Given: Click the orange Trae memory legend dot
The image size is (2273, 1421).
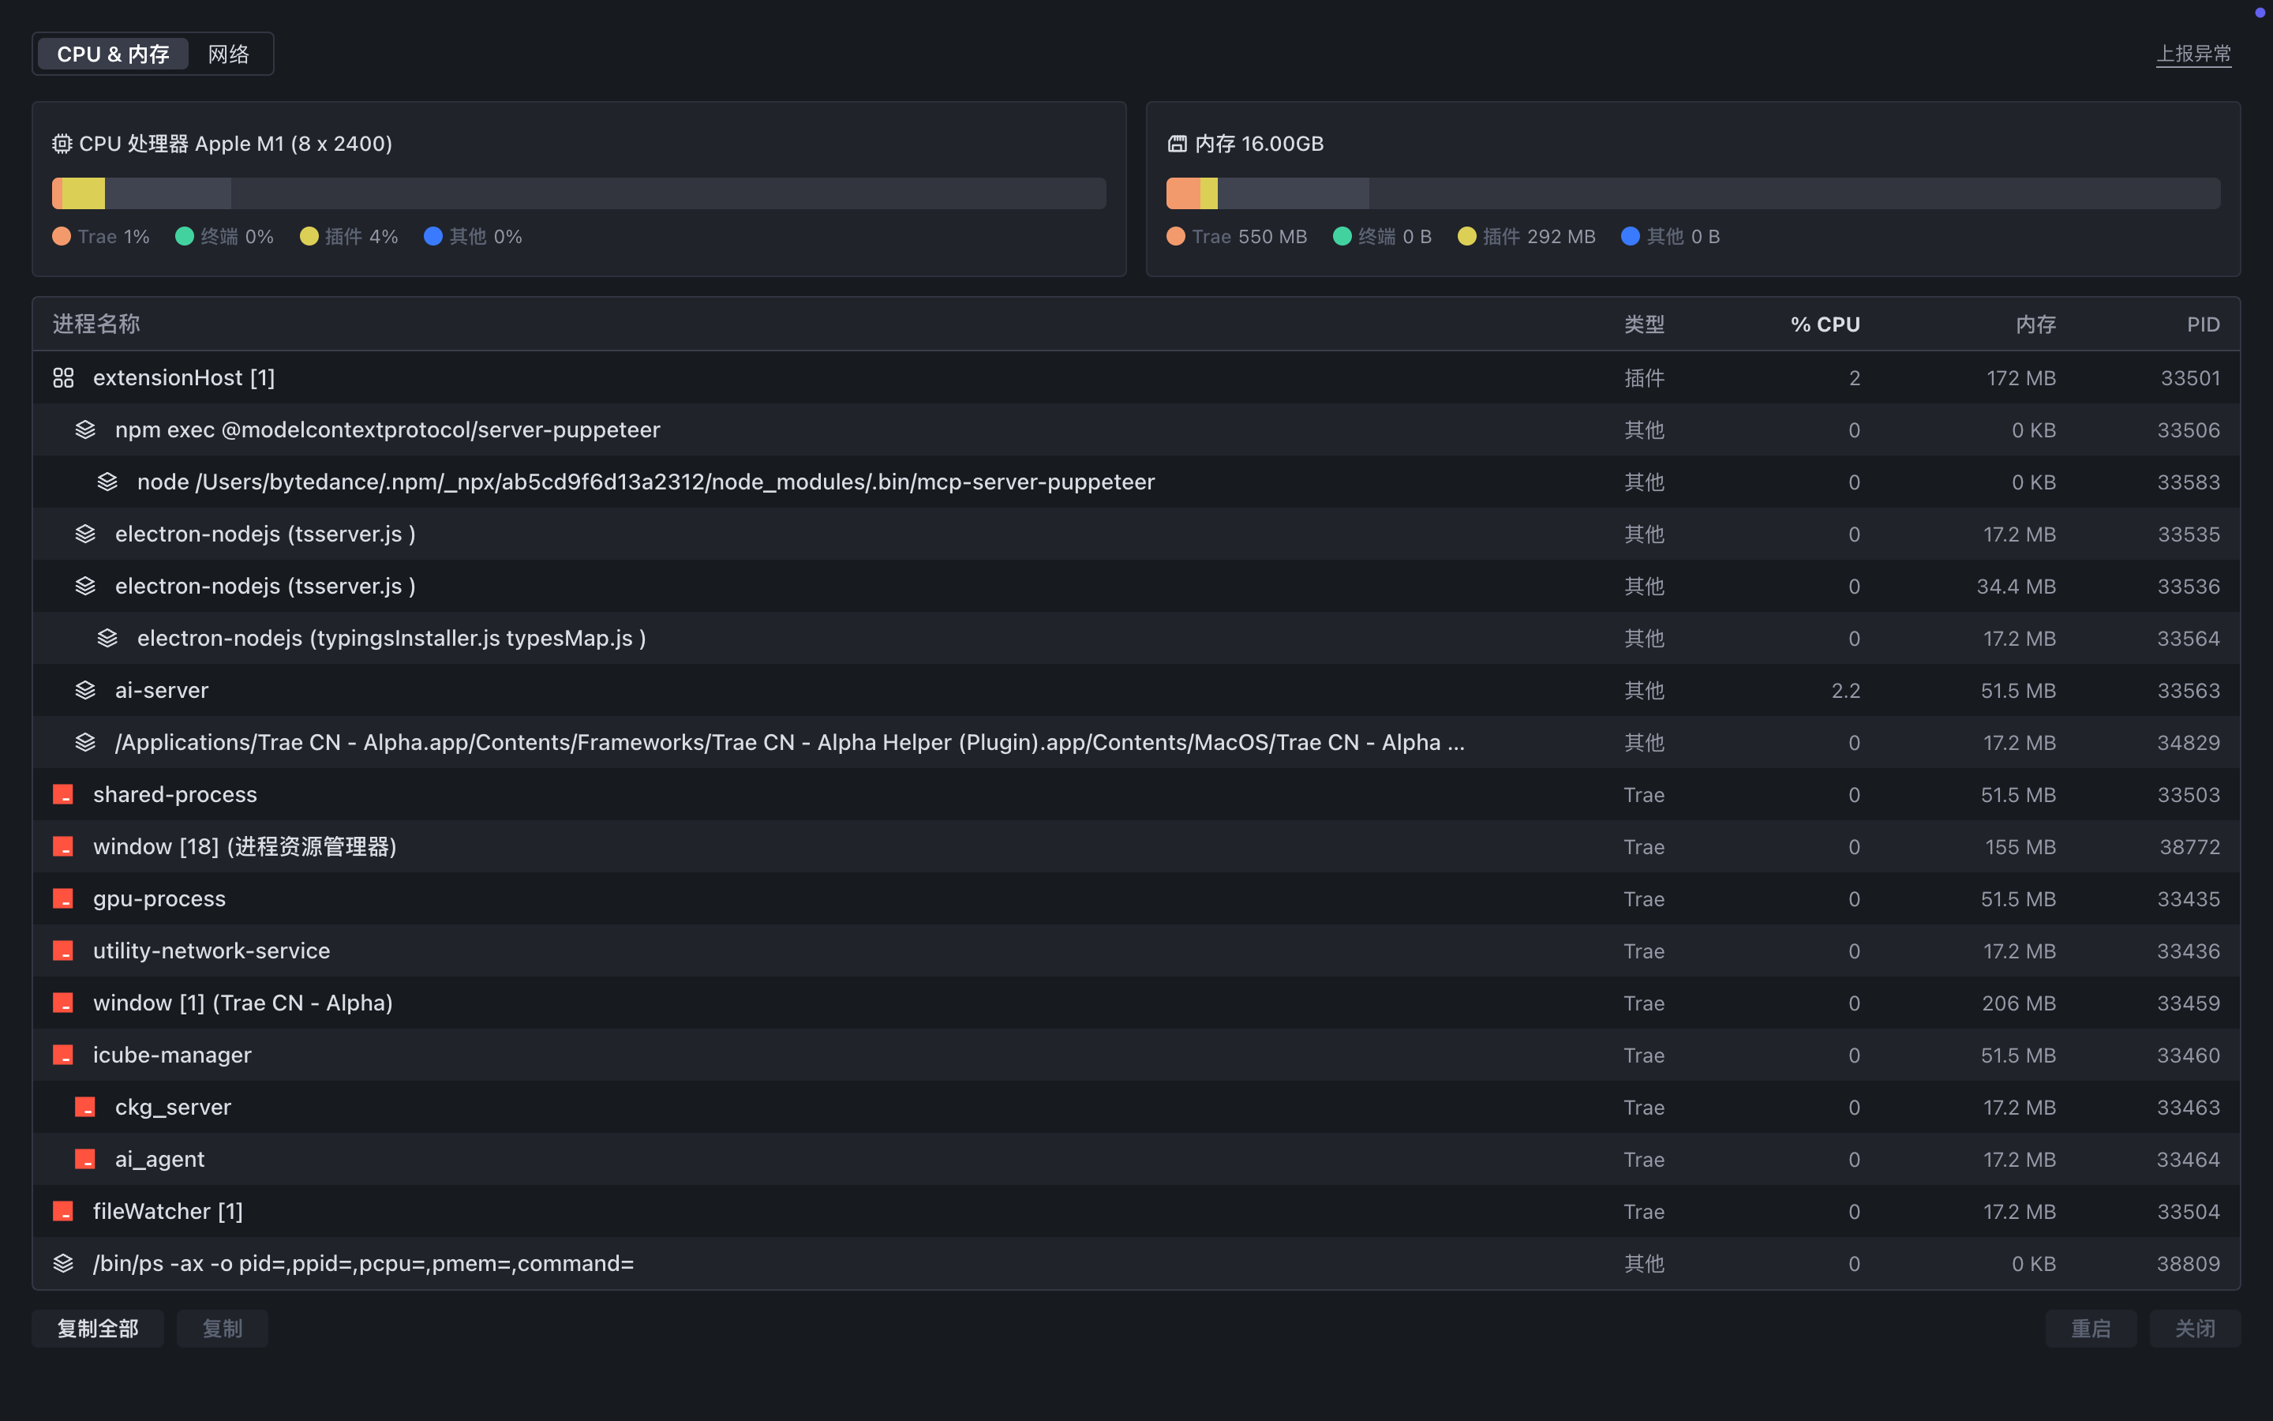Looking at the screenshot, I should (x=1176, y=237).
